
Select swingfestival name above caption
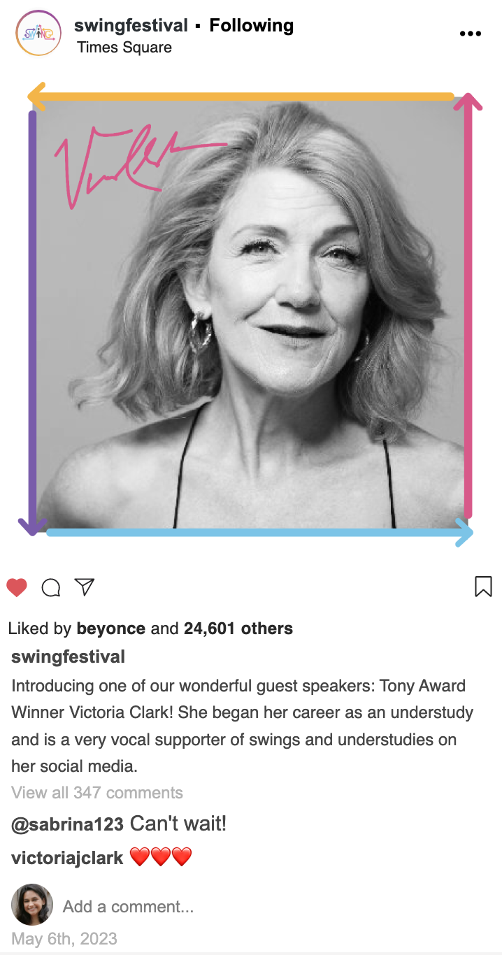(x=69, y=657)
